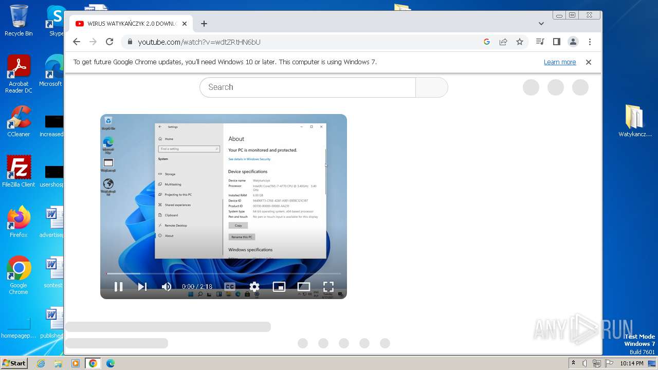Open Google icon in address bar
The height and width of the screenshot is (370, 658).
[487, 42]
